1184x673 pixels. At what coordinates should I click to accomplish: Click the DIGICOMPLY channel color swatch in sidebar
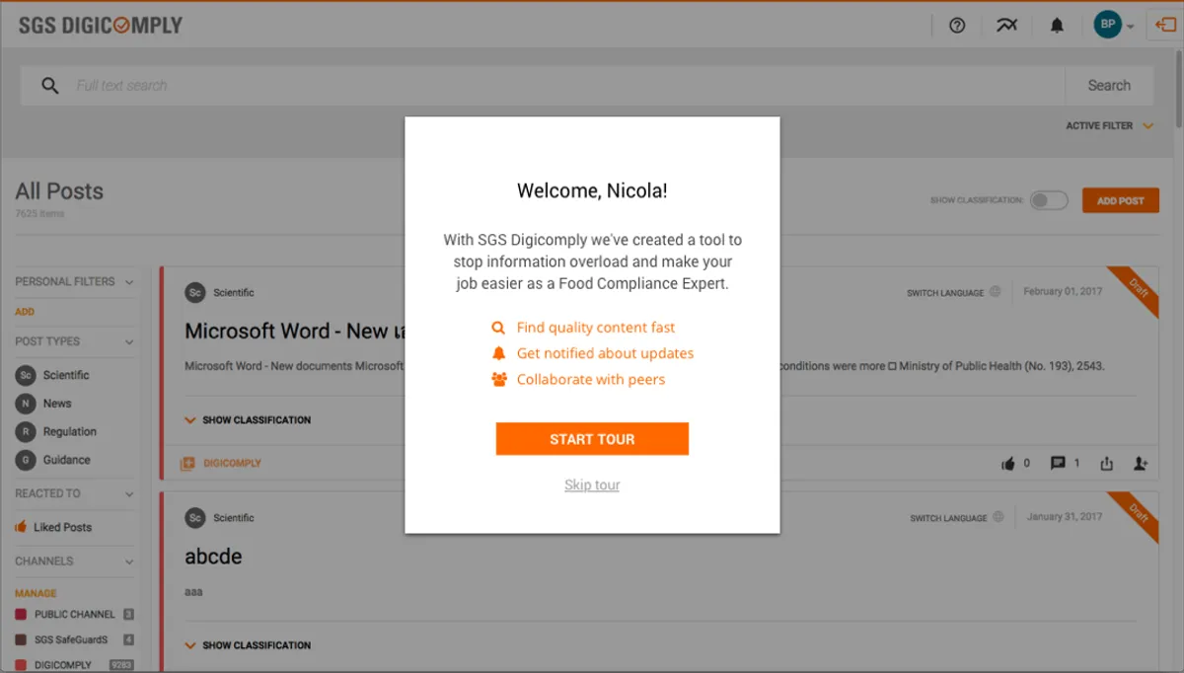[21, 665]
